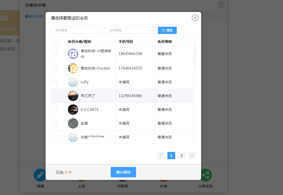Click the avatar of 普吉科技-小程序制作

click(73, 54)
